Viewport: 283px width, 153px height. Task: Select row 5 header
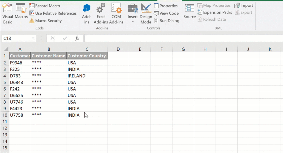click(4, 82)
